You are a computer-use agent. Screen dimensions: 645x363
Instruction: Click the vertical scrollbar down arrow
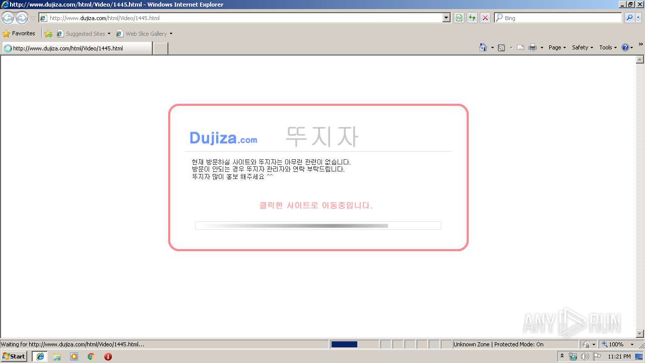pyautogui.click(x=640, y=334)
